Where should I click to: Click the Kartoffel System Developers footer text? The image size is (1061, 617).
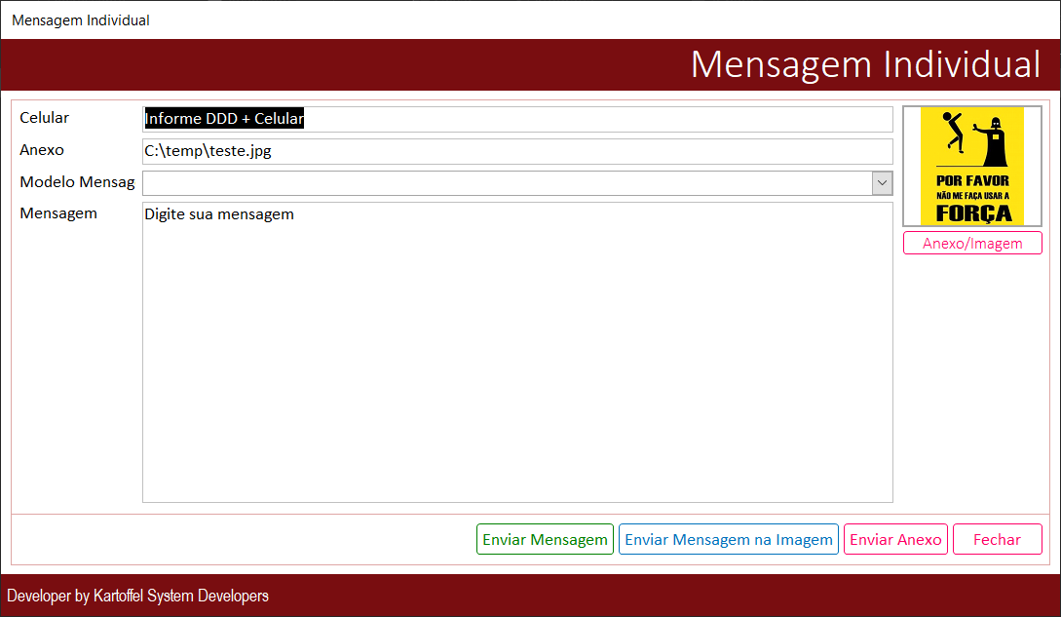point(137,596)
